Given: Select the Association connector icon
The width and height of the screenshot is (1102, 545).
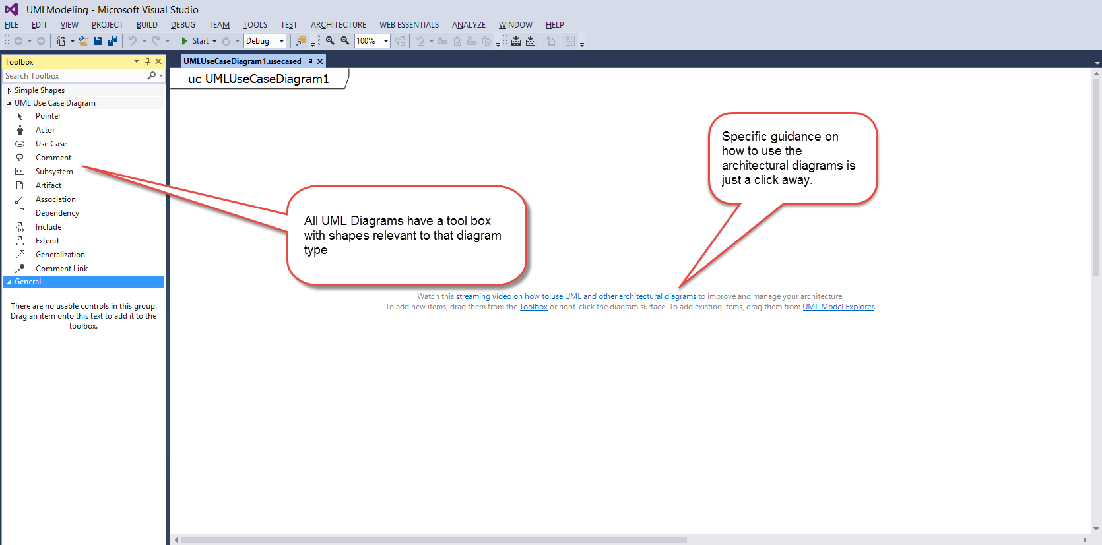Looking at the screenshot, I should pyautogui.click(x=20, y=199).
